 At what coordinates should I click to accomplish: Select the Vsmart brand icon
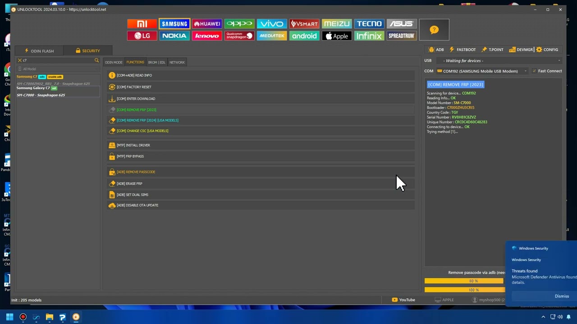[x=304, y=24]
